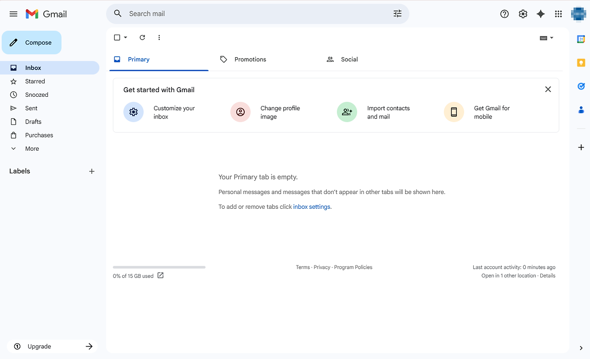Open Google Tasks side panel icon
Image resolution: width=590 pixels, height=359 pixels.
click(x=581, y=86)
